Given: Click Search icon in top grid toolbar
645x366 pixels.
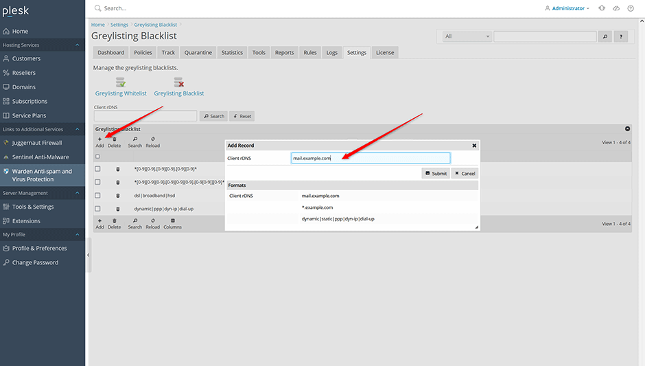Looking at the screenshot, I should (x=135, y=139).
